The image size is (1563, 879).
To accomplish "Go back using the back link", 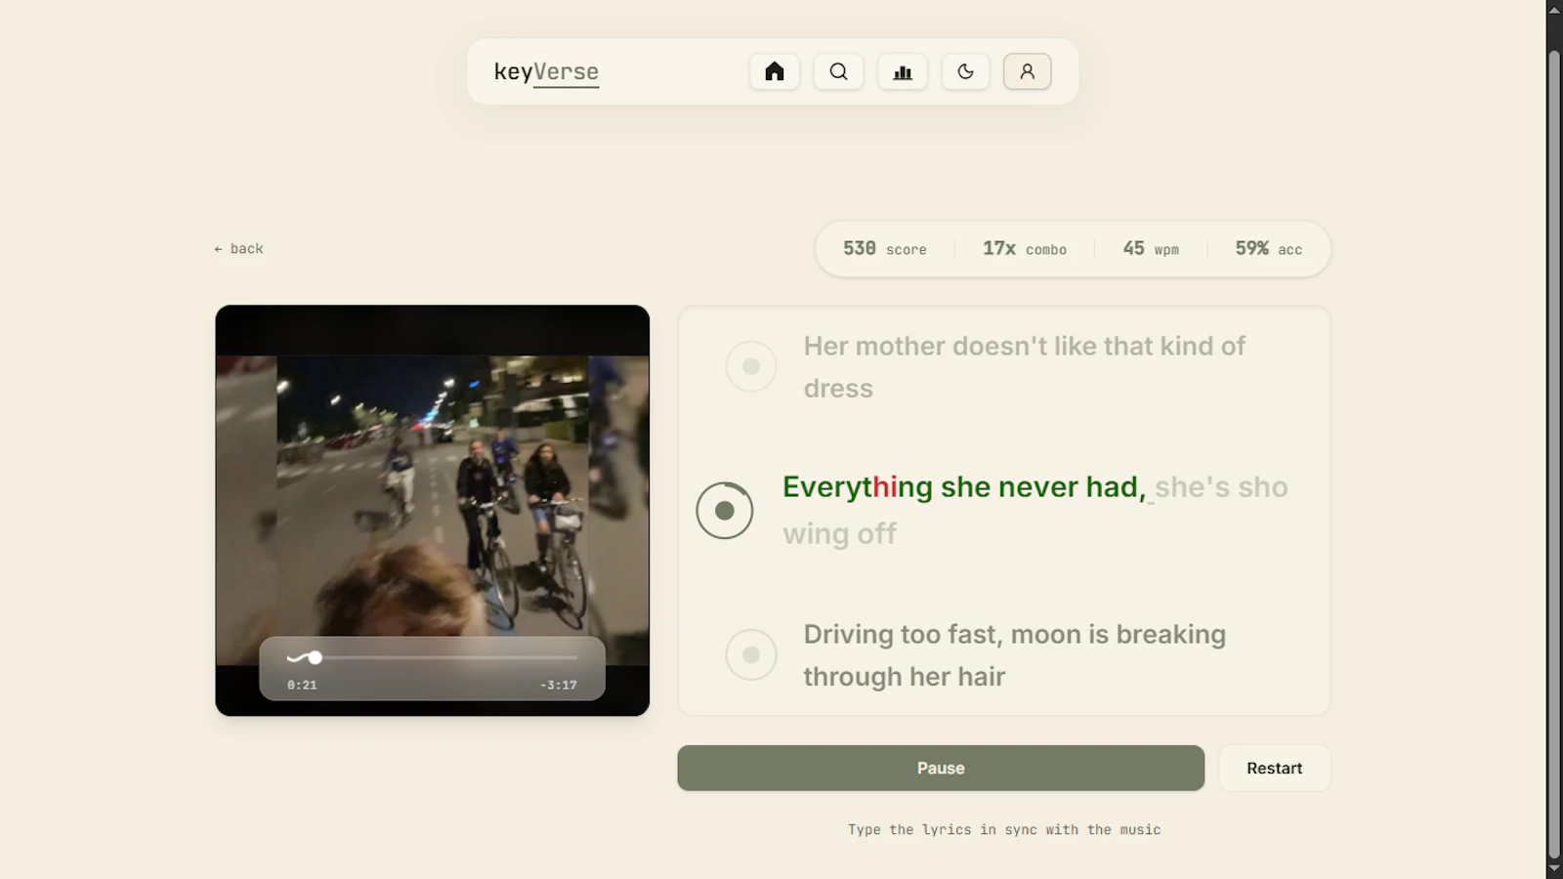I will coord(238,249).
